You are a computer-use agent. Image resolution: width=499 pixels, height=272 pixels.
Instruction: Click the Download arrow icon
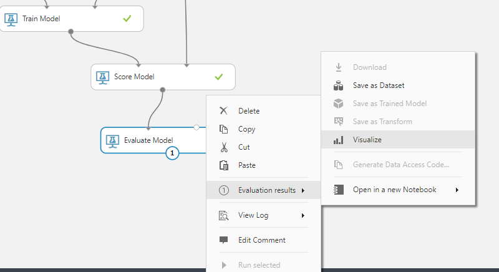point(339,67)
